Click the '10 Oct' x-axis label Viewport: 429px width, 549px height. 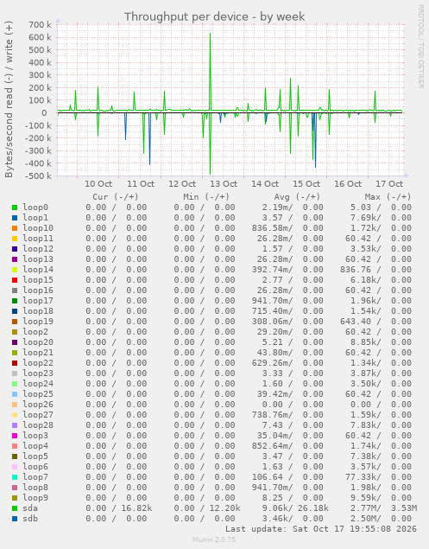tap(98, 184)
